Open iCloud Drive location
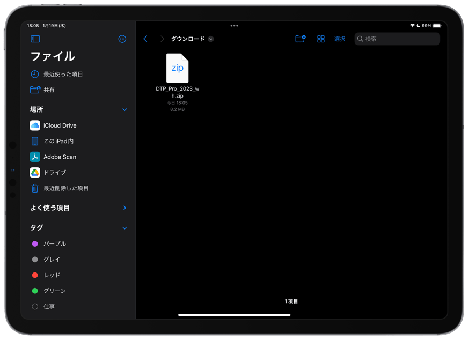Screen dimensions: 469x340 click(78, 125)
